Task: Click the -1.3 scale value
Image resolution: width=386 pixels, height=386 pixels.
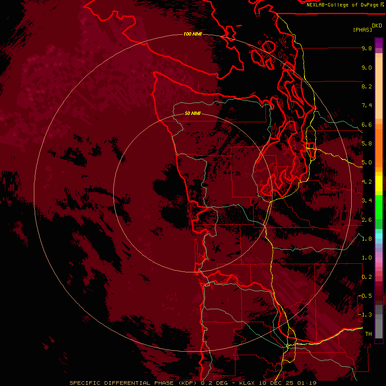Action: tap(365, 315)
